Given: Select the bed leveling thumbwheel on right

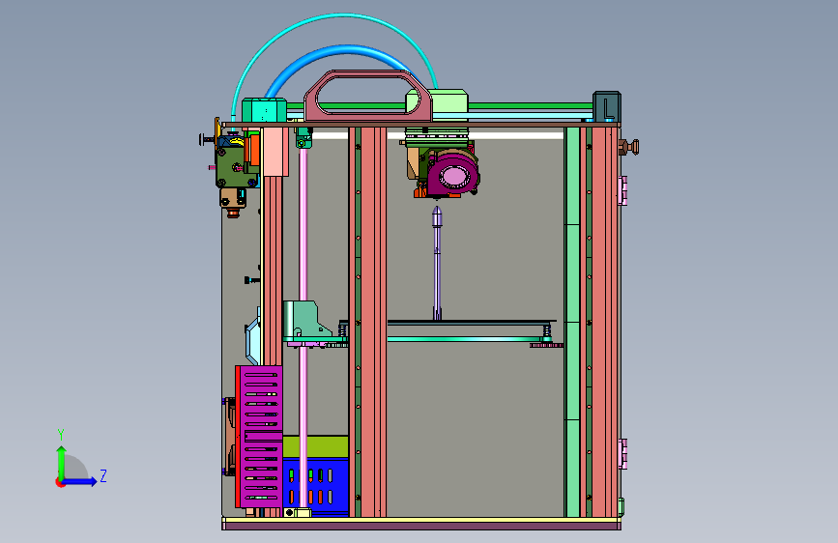Looking at the screenshot, I should point(546,345).
